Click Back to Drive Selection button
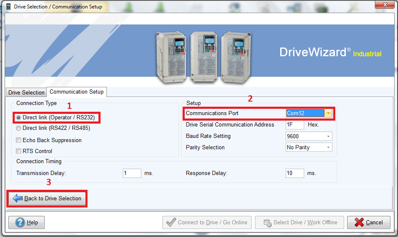 47,198
